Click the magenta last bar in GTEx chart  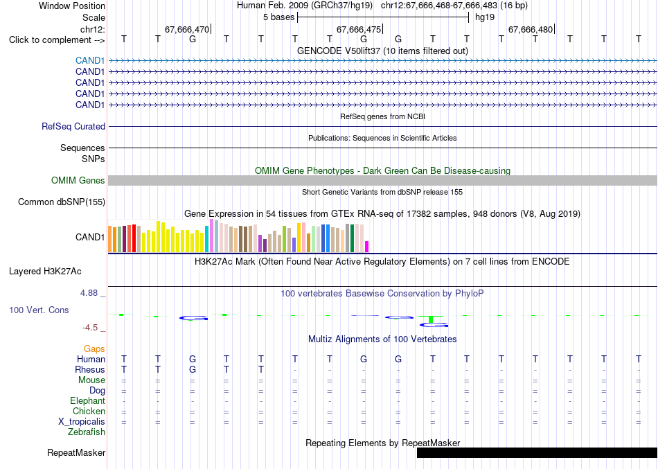[367, 247]
